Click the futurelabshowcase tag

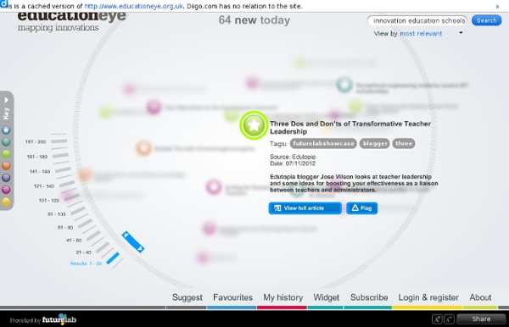323,143
